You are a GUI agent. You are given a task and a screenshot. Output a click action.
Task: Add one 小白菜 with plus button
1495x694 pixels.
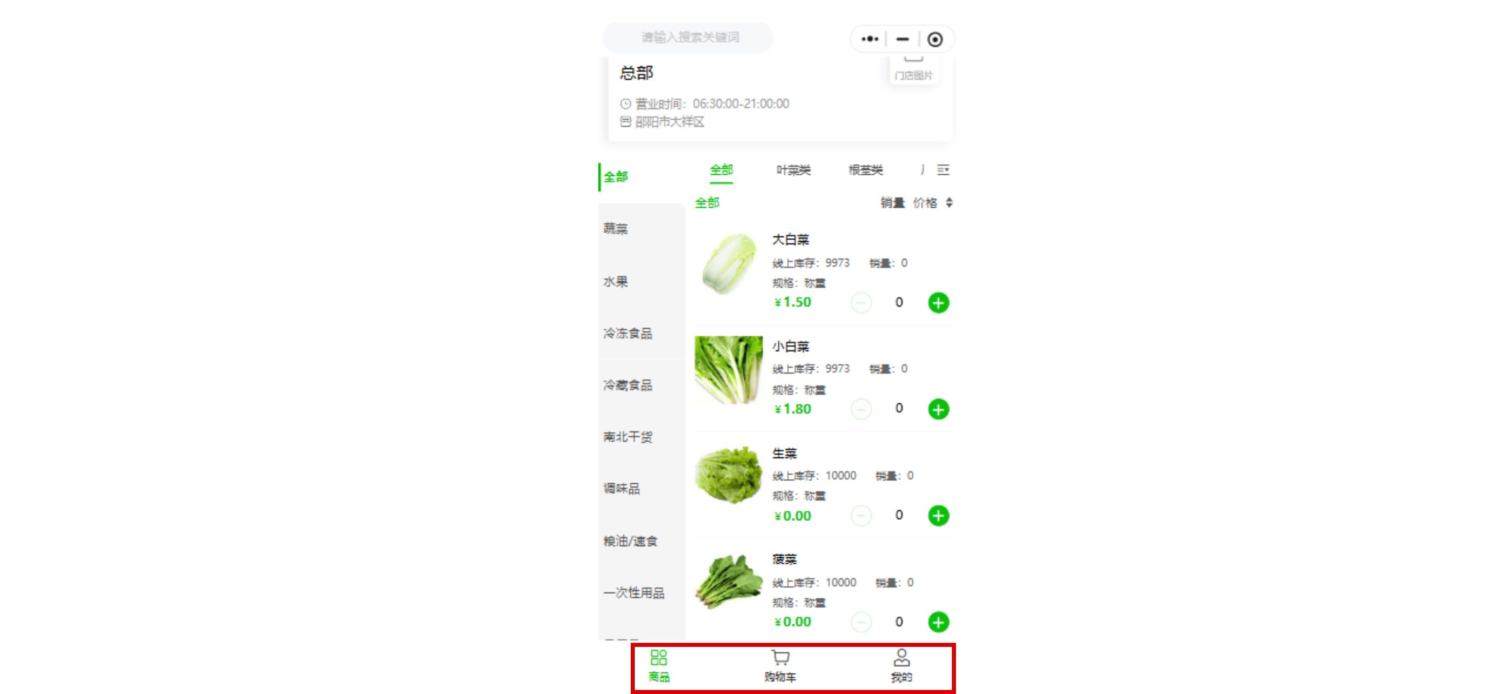click(938, 409)
